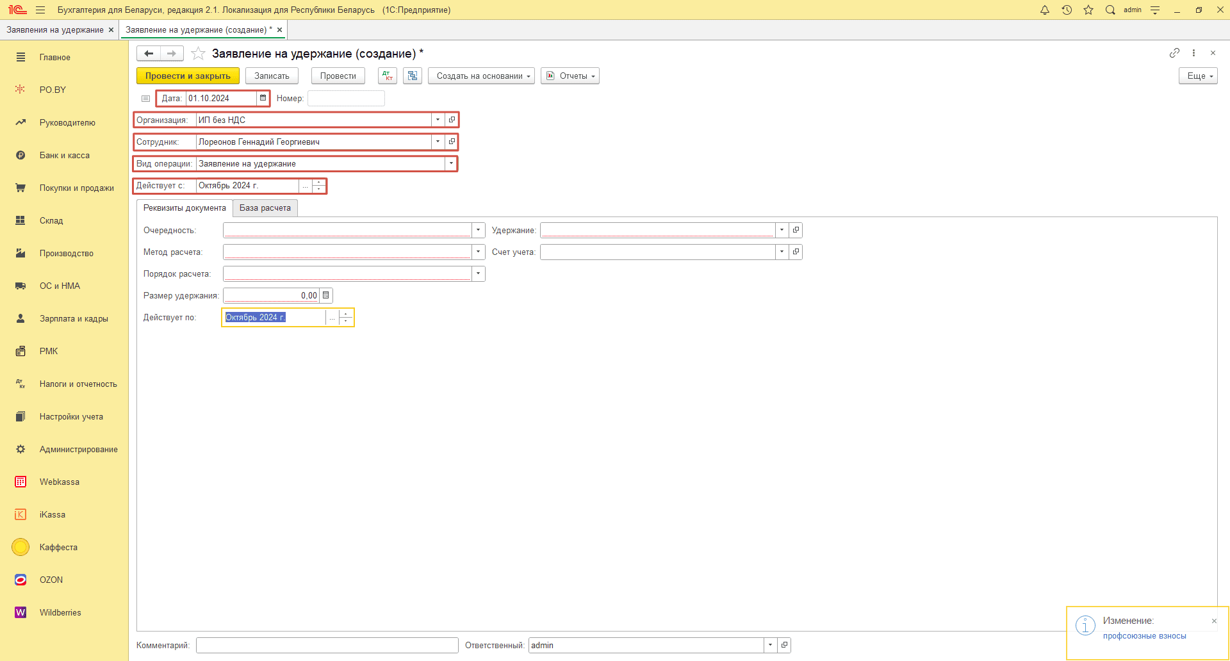Expand Счет учета dropdown
1230x661 pixels.
pyautogui.click(x=782, y=252)
